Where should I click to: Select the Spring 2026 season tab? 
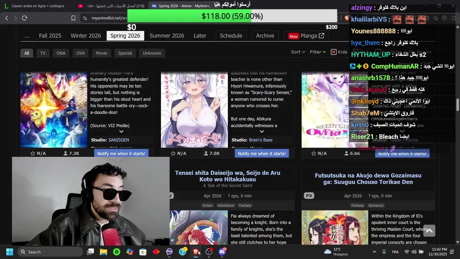125,36
